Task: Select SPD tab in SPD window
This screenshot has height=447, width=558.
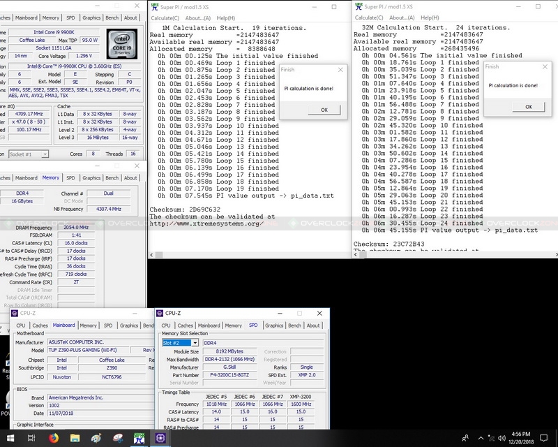Action: click(253, 325)
